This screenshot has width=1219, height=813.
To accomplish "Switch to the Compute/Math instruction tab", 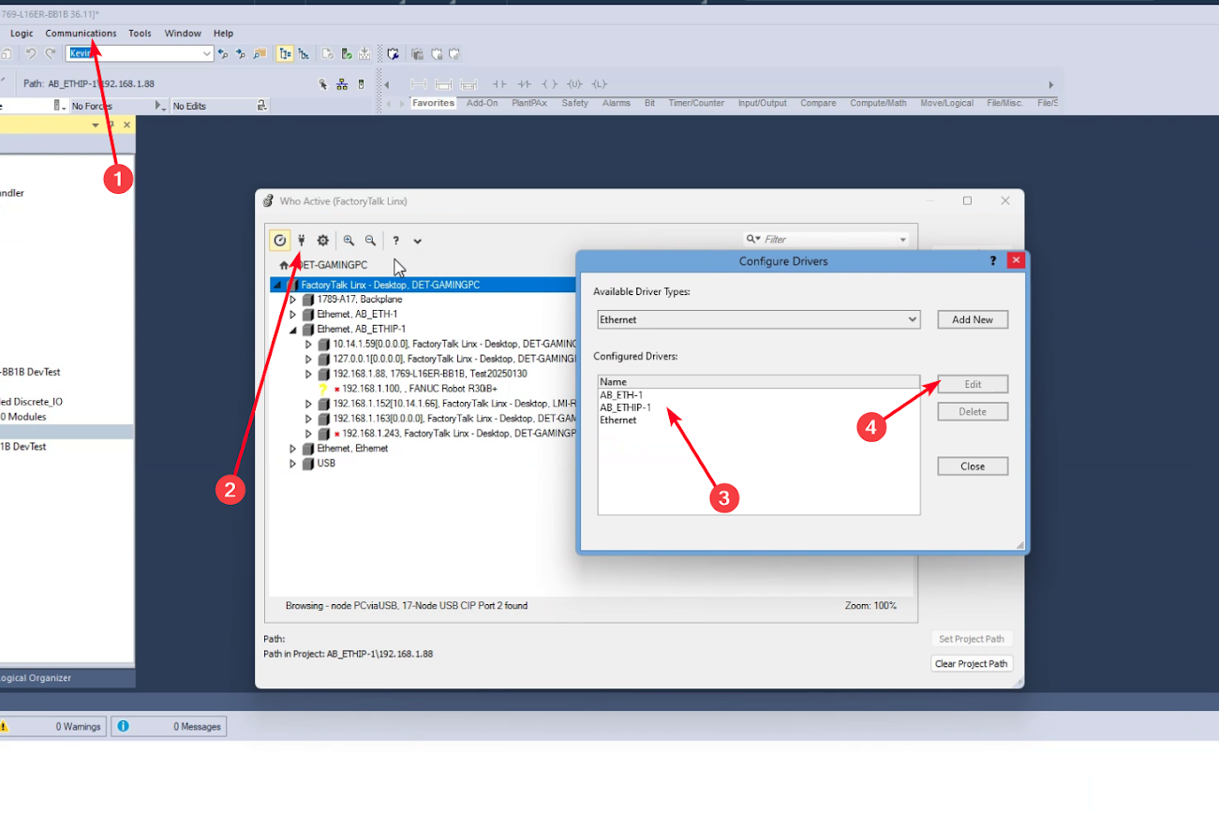I will tap(878, 103).
